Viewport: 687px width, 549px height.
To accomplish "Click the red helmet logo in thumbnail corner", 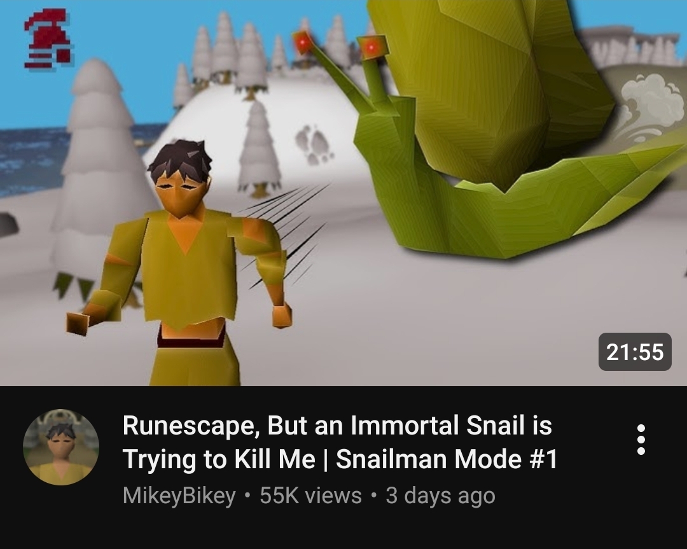I will pos(48,39).
